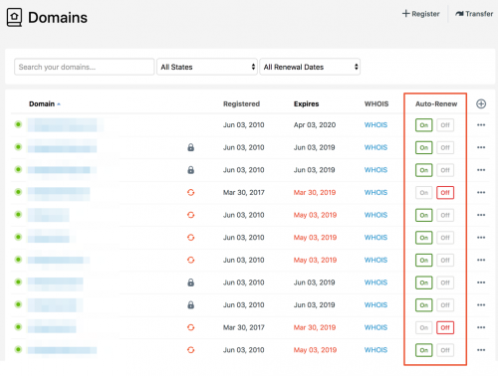This screenshot has width=498, height=376.
Task: Click the Auto-Renew column header
Action: tap(436, 103)
